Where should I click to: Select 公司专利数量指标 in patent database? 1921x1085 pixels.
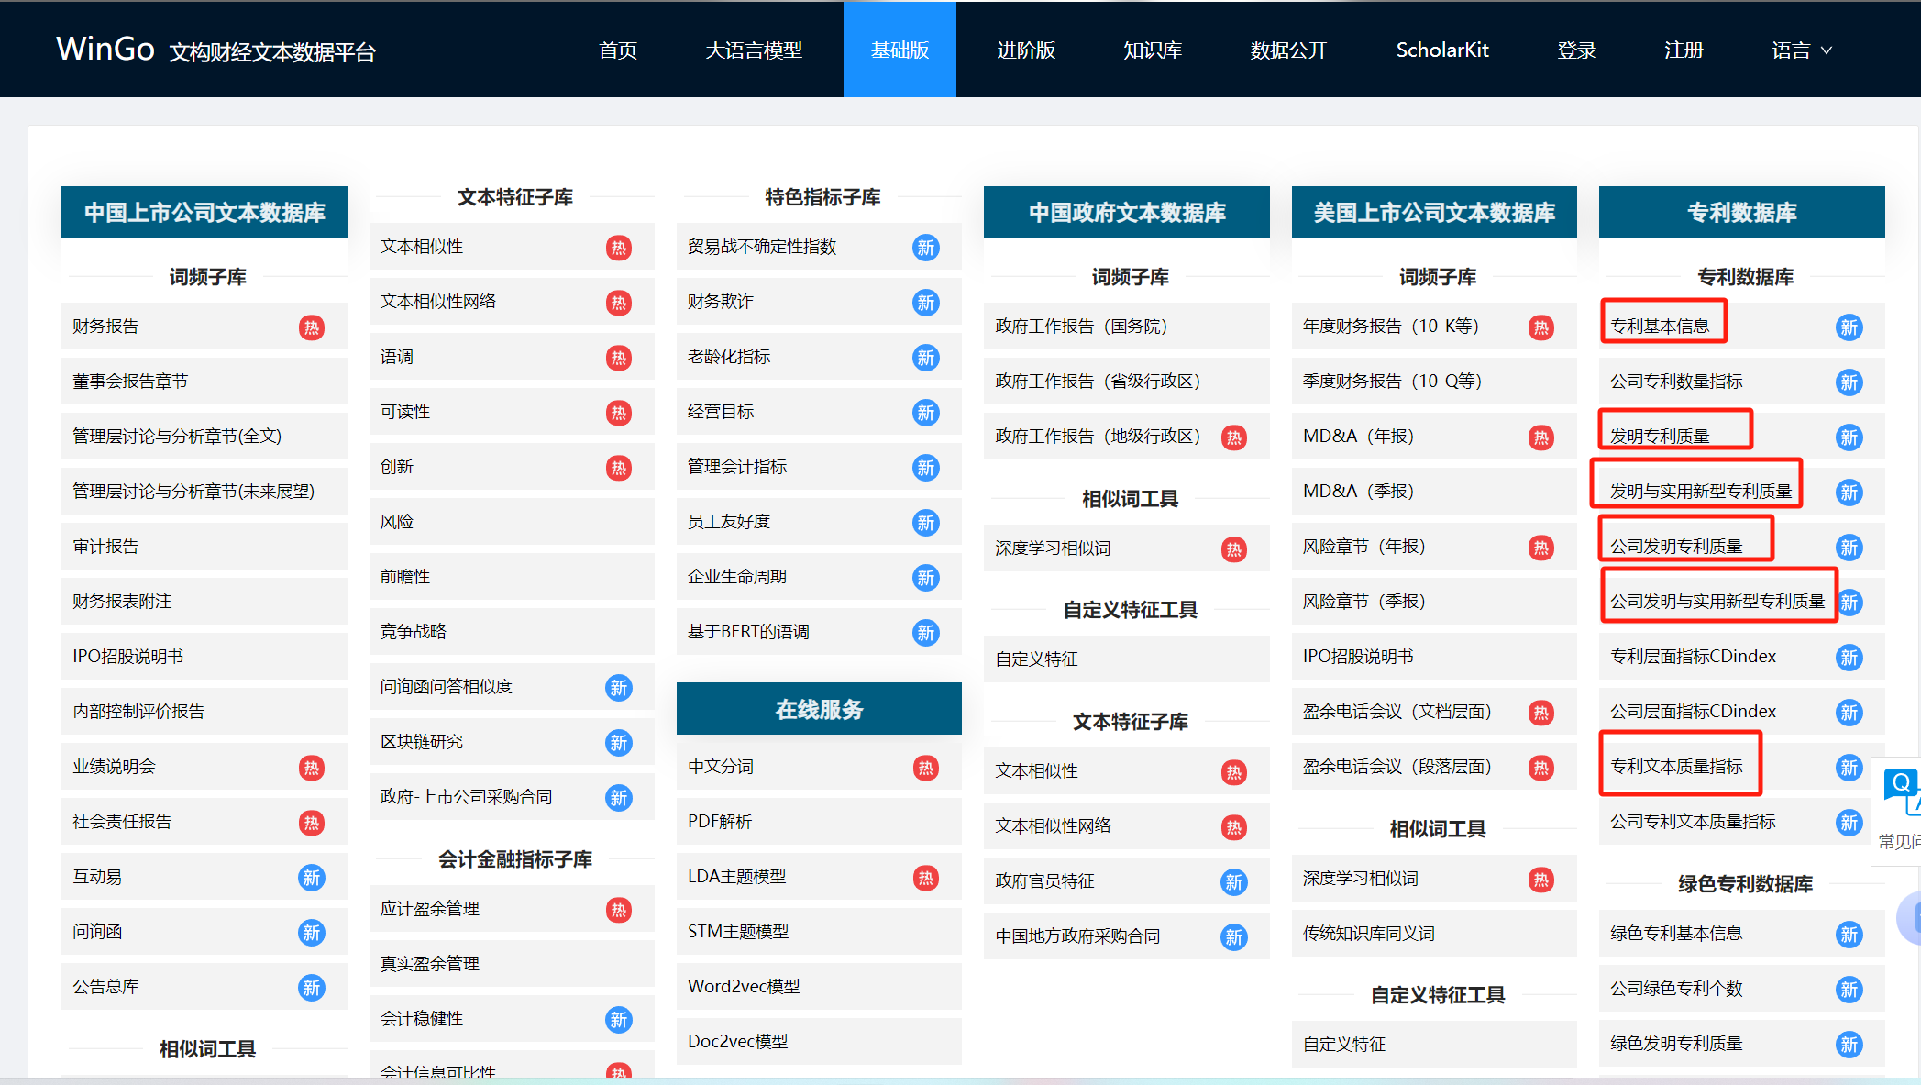pos(1676,382)
